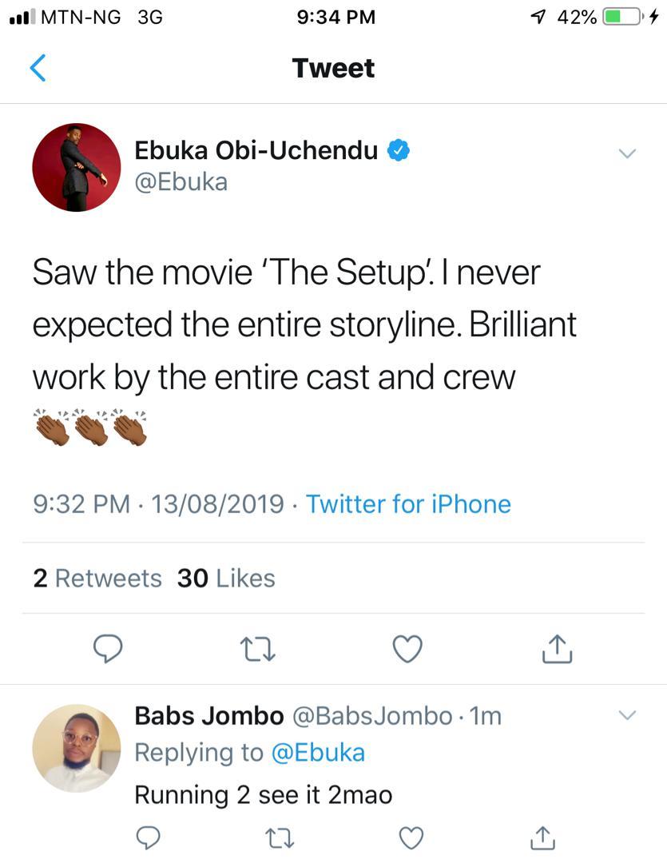Tap the 'Twitter for iPhone' source link
This screenshot has height=863, width=667.
(408, 504)
